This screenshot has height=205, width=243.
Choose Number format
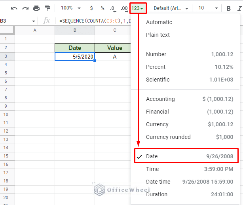pyautogui.click(x=185, y=54)
